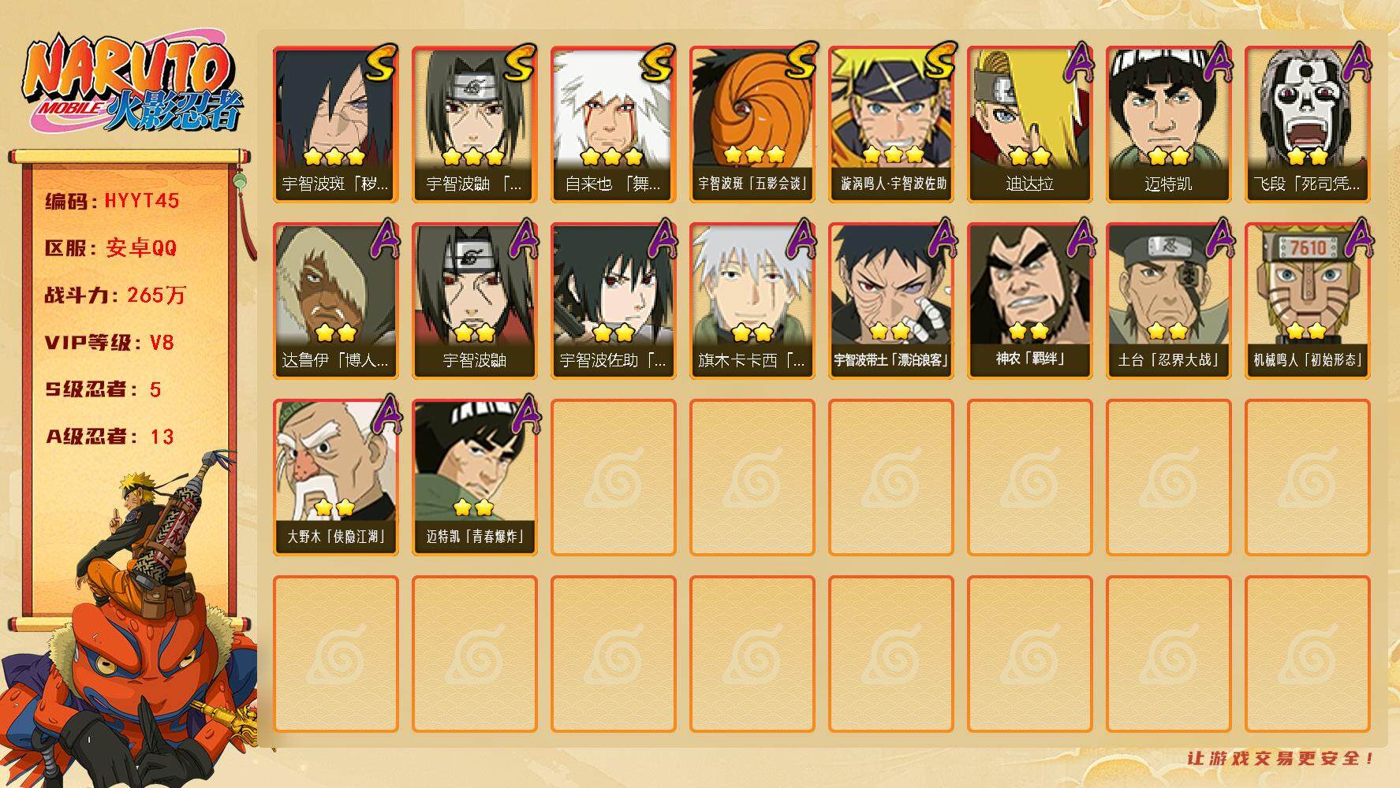Click the 土台「忍界大战」 card
The image size is (1400, 788).
coord(1168,301)
